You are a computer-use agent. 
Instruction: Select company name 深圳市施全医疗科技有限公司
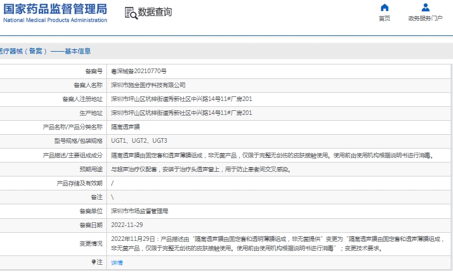point(148,85)
